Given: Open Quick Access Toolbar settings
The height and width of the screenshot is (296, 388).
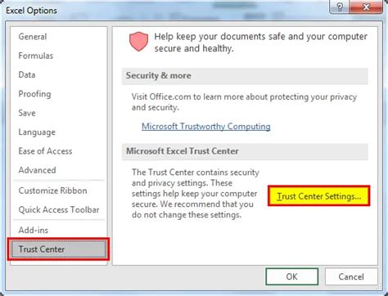Looking at the screenshot, I should pos(58,209).
